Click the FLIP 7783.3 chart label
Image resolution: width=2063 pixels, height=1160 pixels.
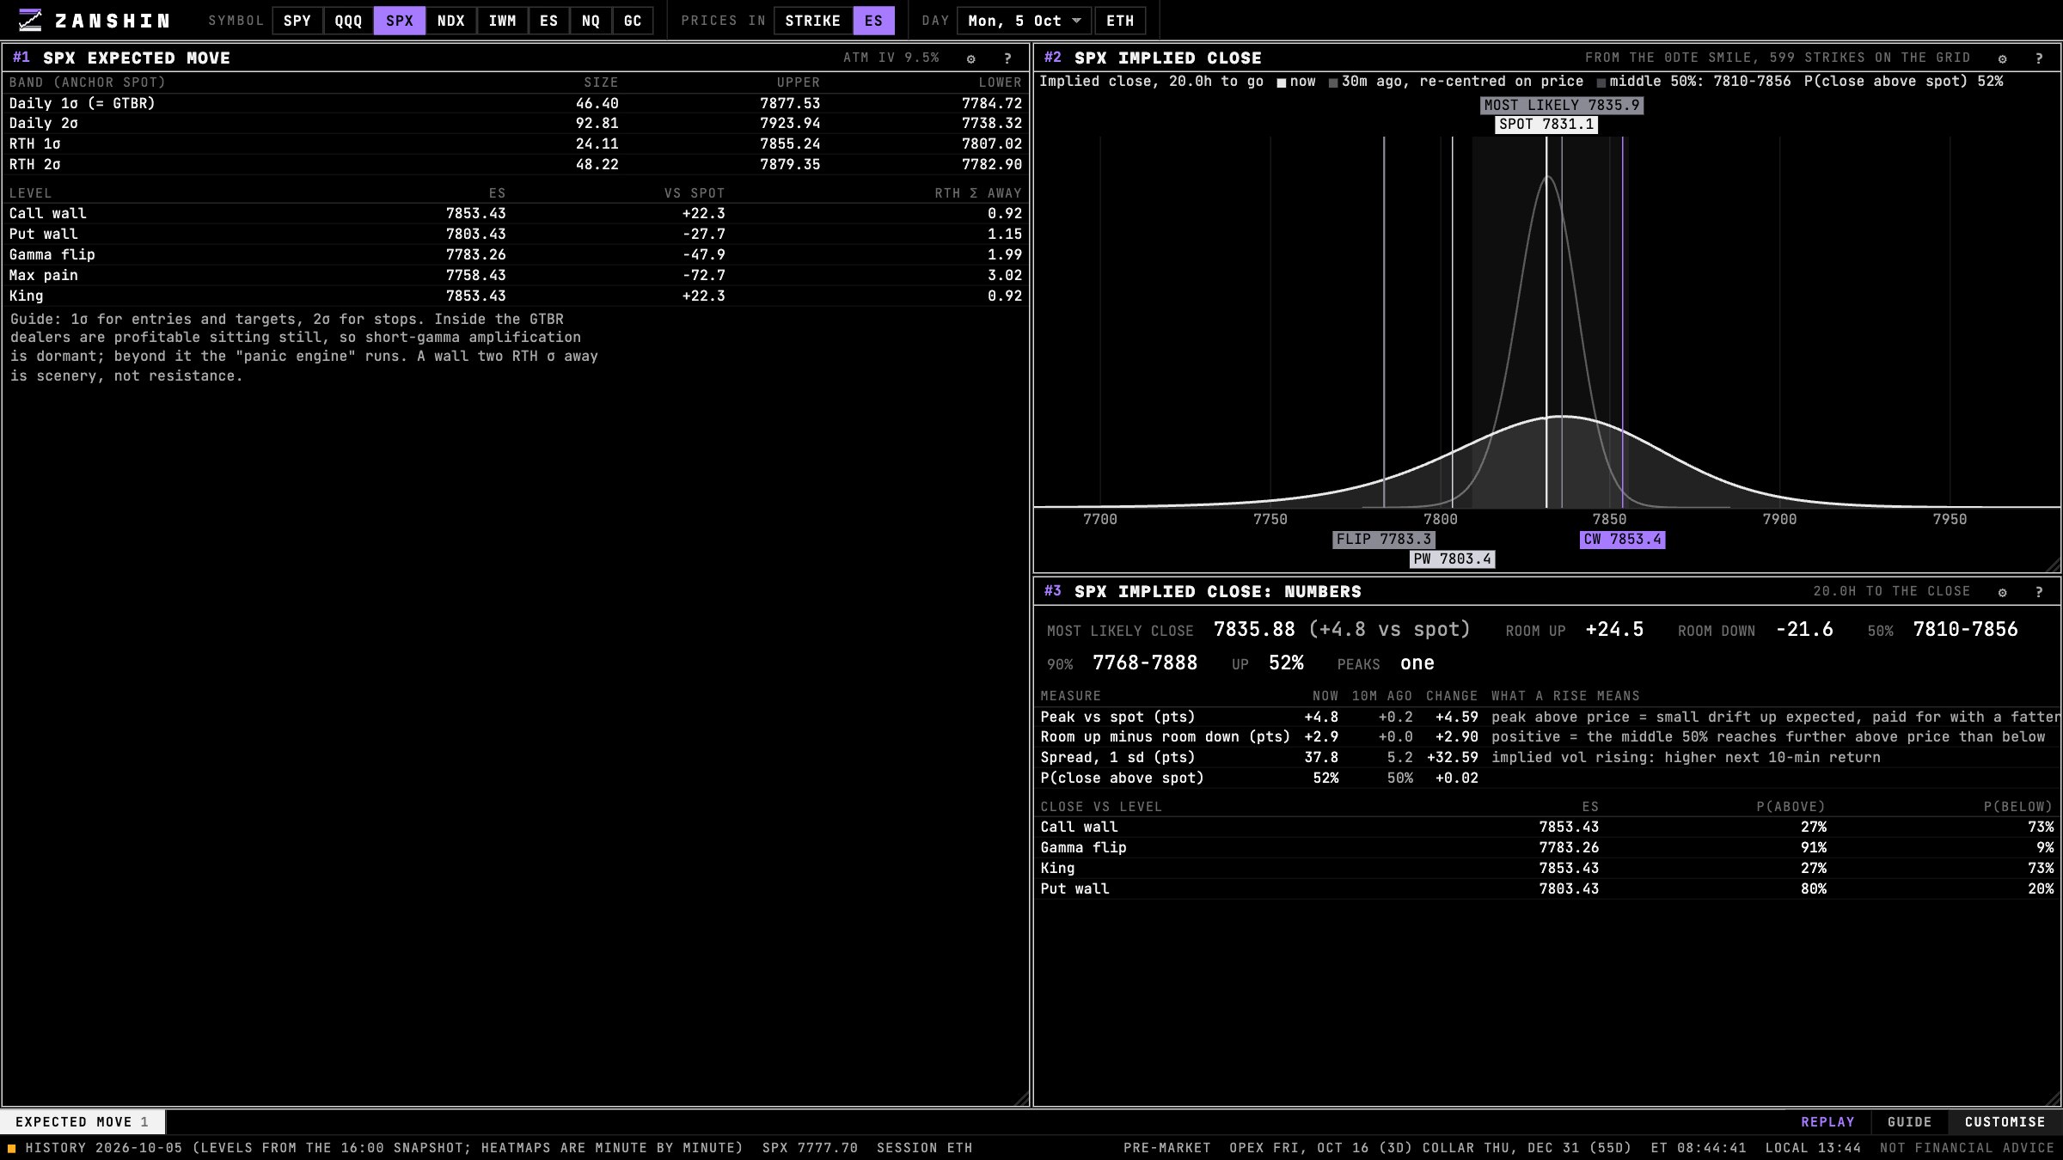(x=1384, y=540)
